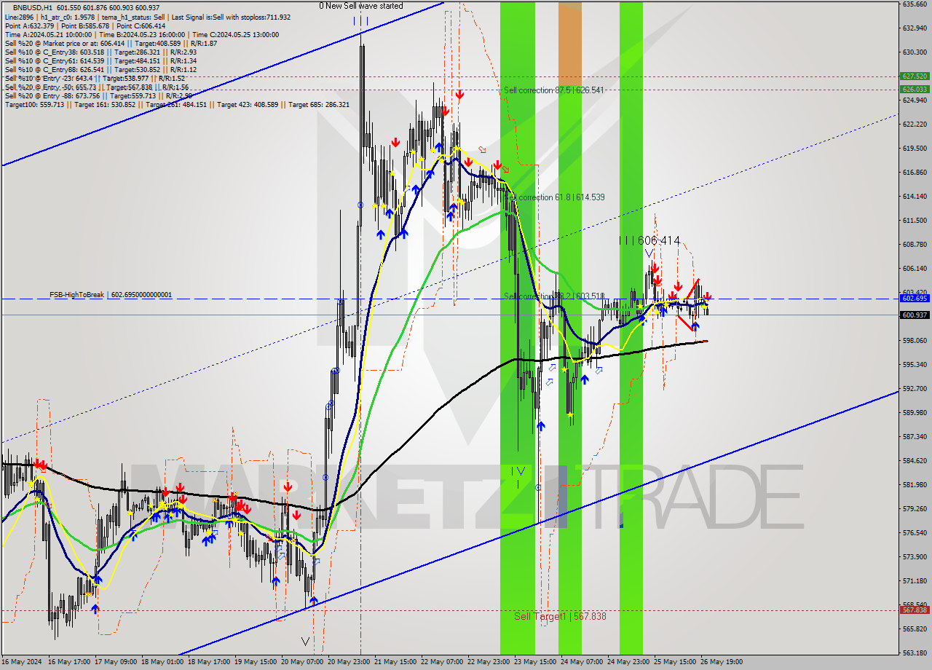Image resolution: width=932 pixels, height=670 pixels.
Task: Click the 19 May 15:00 time label
Action: (256, 662)
